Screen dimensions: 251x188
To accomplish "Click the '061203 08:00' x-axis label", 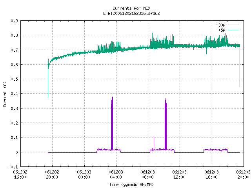I will pyautogui.click(x=147, y=174).
